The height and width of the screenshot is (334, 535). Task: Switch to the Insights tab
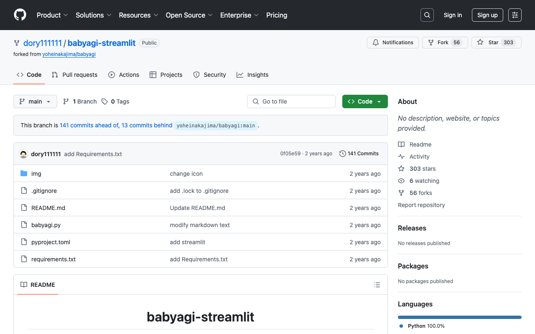tap(252, 75)
